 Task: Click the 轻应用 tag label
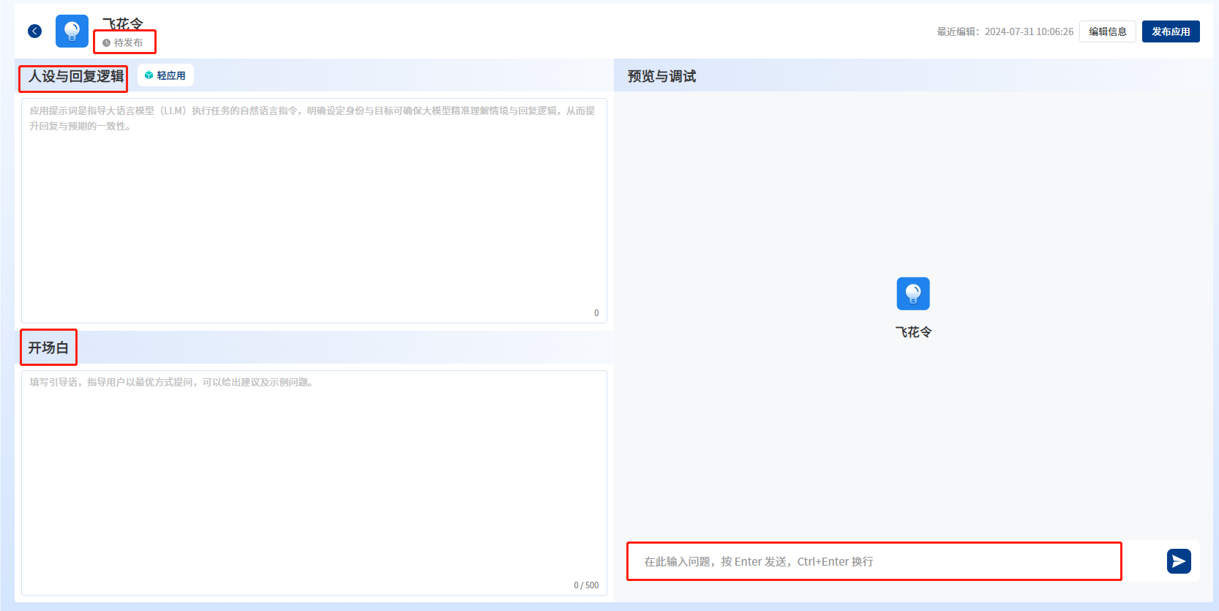171,75
